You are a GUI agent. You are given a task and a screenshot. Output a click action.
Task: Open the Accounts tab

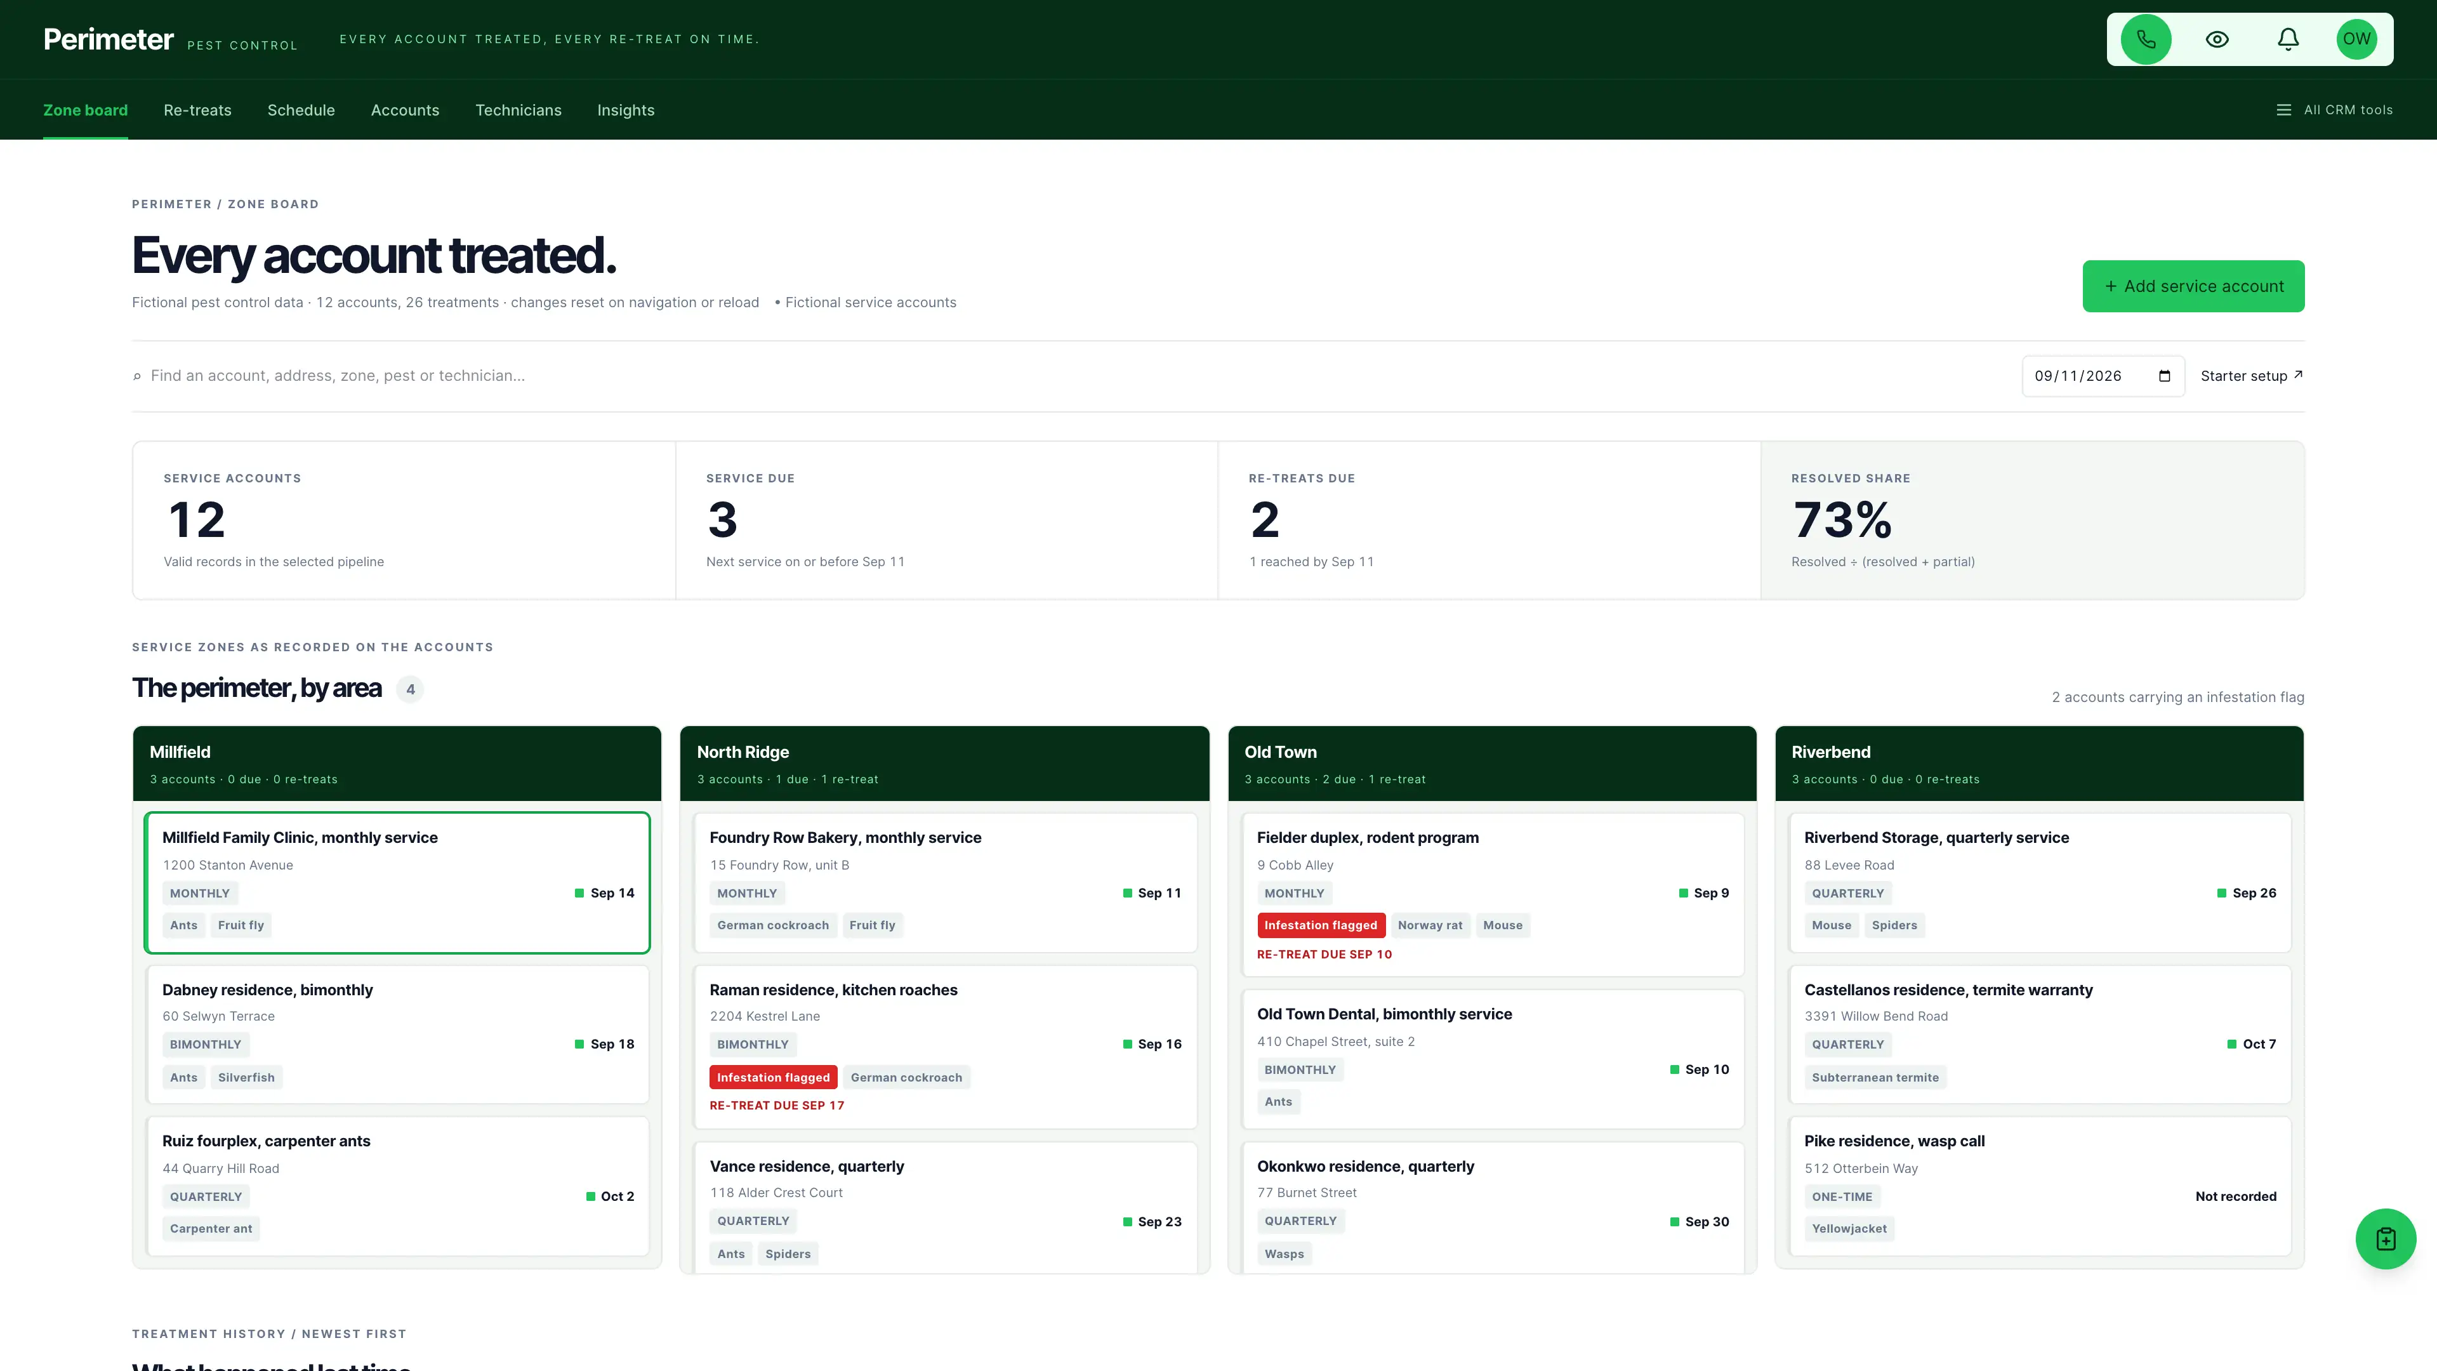405,110
